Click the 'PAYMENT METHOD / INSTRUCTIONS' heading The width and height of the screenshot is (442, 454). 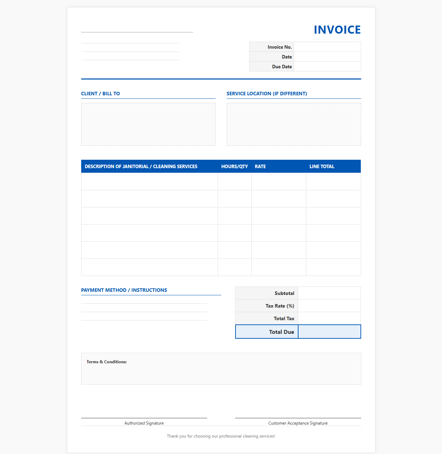coord(124,290)
